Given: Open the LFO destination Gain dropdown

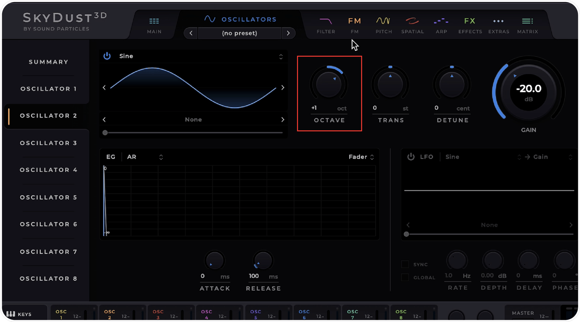Looking at the screenshot, I should pos(571,156).
